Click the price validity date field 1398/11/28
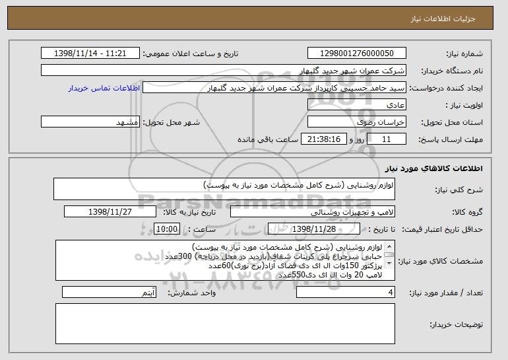Image resolution: width=508 pixels, height=360 pixels. click(x=314, y=229)
